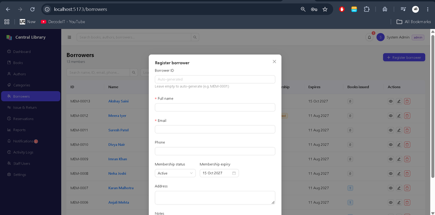Screen dimensions: 435x215
Task: Open Suresh Patel borrower link
Action: (119, 130)
